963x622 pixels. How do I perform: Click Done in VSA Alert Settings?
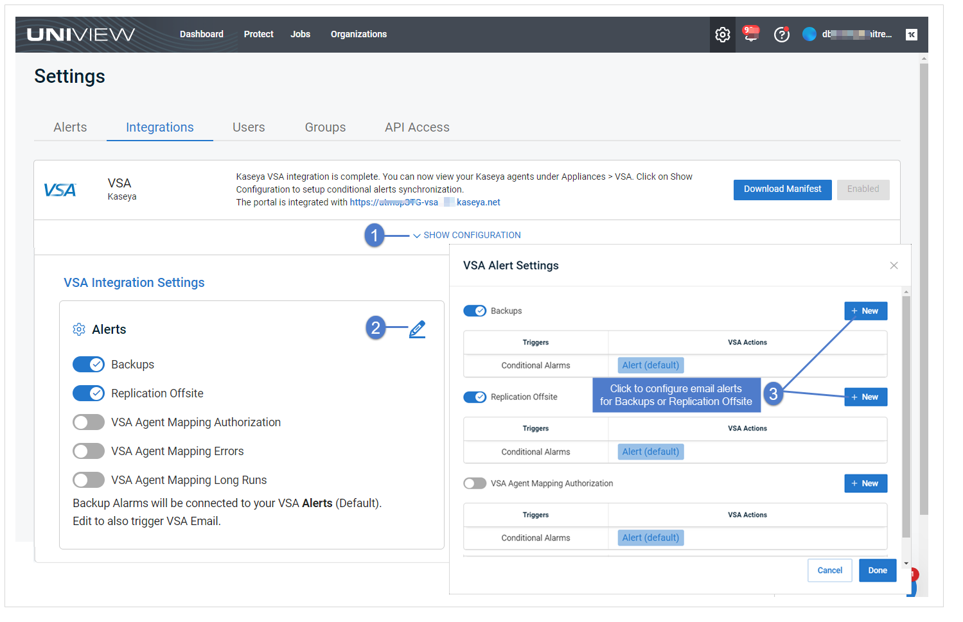tap(878, 571)
